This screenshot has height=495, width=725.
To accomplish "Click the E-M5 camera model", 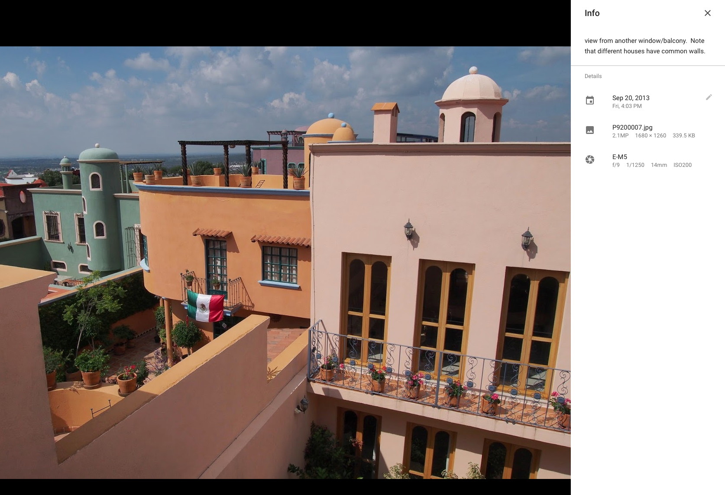I will click(619, 157).
